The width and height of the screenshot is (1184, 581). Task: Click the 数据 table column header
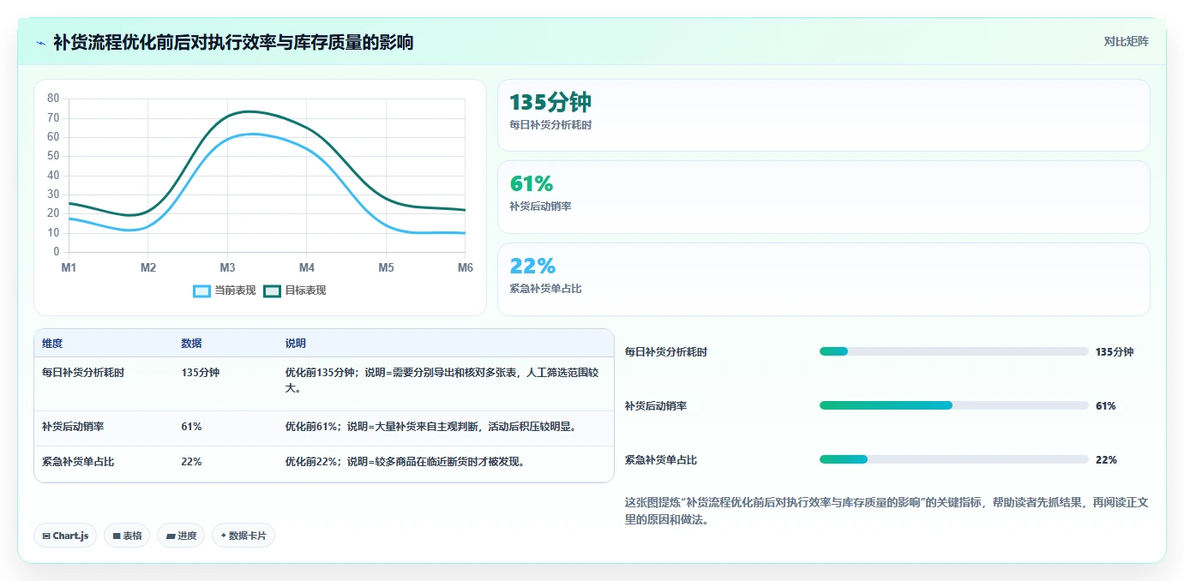pos(191,344)
